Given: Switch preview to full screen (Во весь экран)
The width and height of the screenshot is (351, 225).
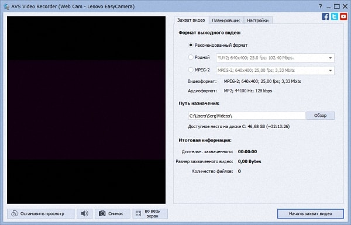Looking at the screenshot, I should 150,213.
